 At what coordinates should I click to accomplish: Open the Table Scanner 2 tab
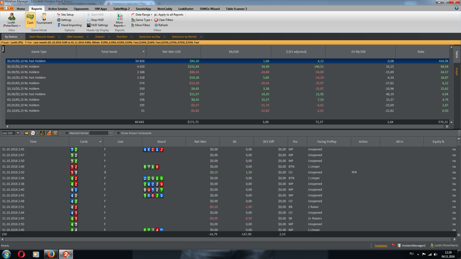point(236,9)
